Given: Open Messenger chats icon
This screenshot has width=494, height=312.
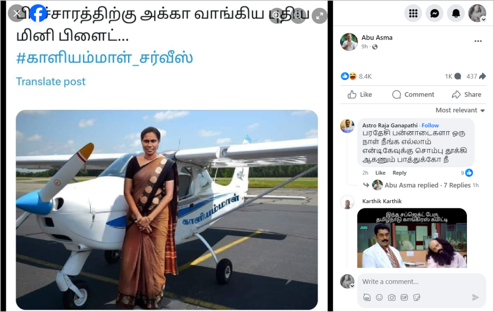Looking at the screenshot, I should click(x=435, y=13).
